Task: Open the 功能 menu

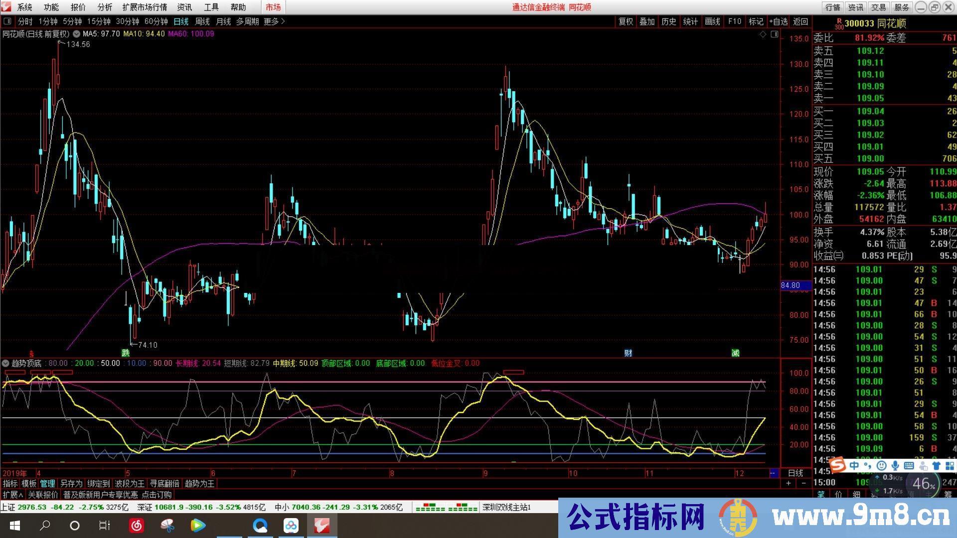Action: click(51, 7)
